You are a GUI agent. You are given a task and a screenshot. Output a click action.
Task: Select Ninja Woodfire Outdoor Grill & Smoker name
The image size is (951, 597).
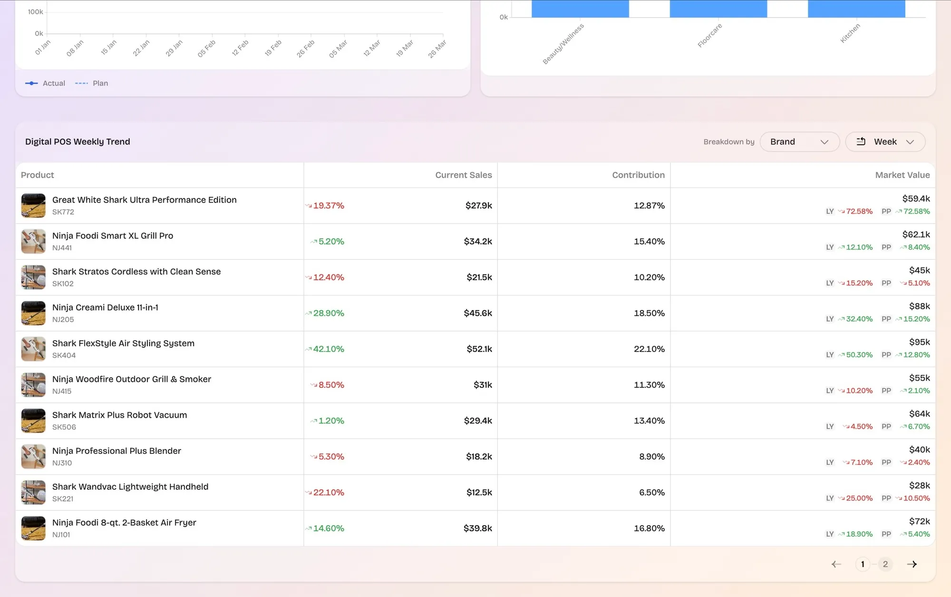point(132,379)
